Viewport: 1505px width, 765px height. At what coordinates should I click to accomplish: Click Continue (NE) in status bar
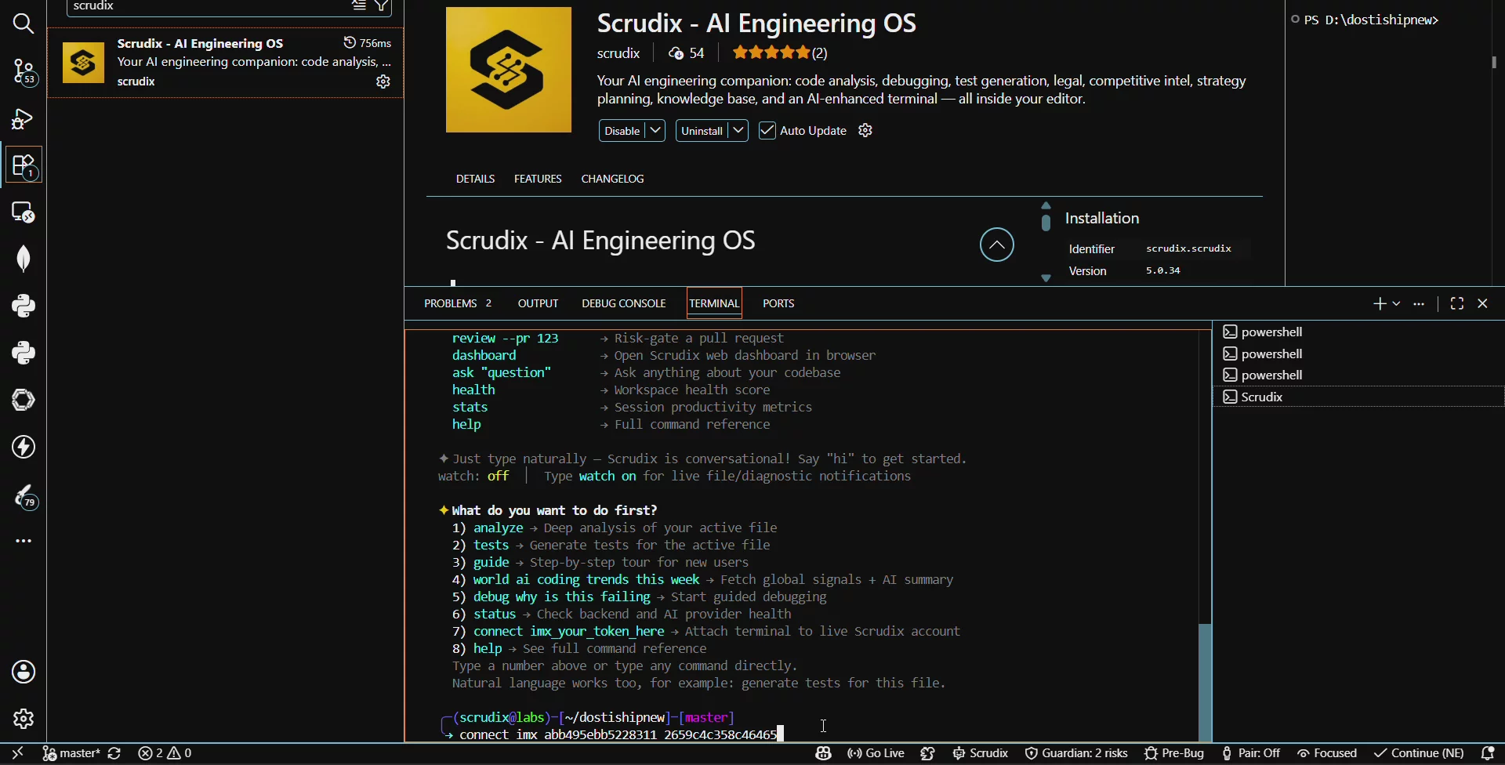tap(1419, 753)
